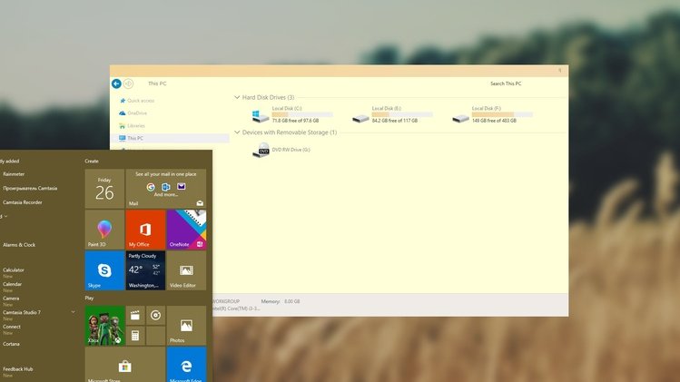The image size is (680, 382).
Task: Launch the Microsoft Edge tile
Action: pos(186,365)
